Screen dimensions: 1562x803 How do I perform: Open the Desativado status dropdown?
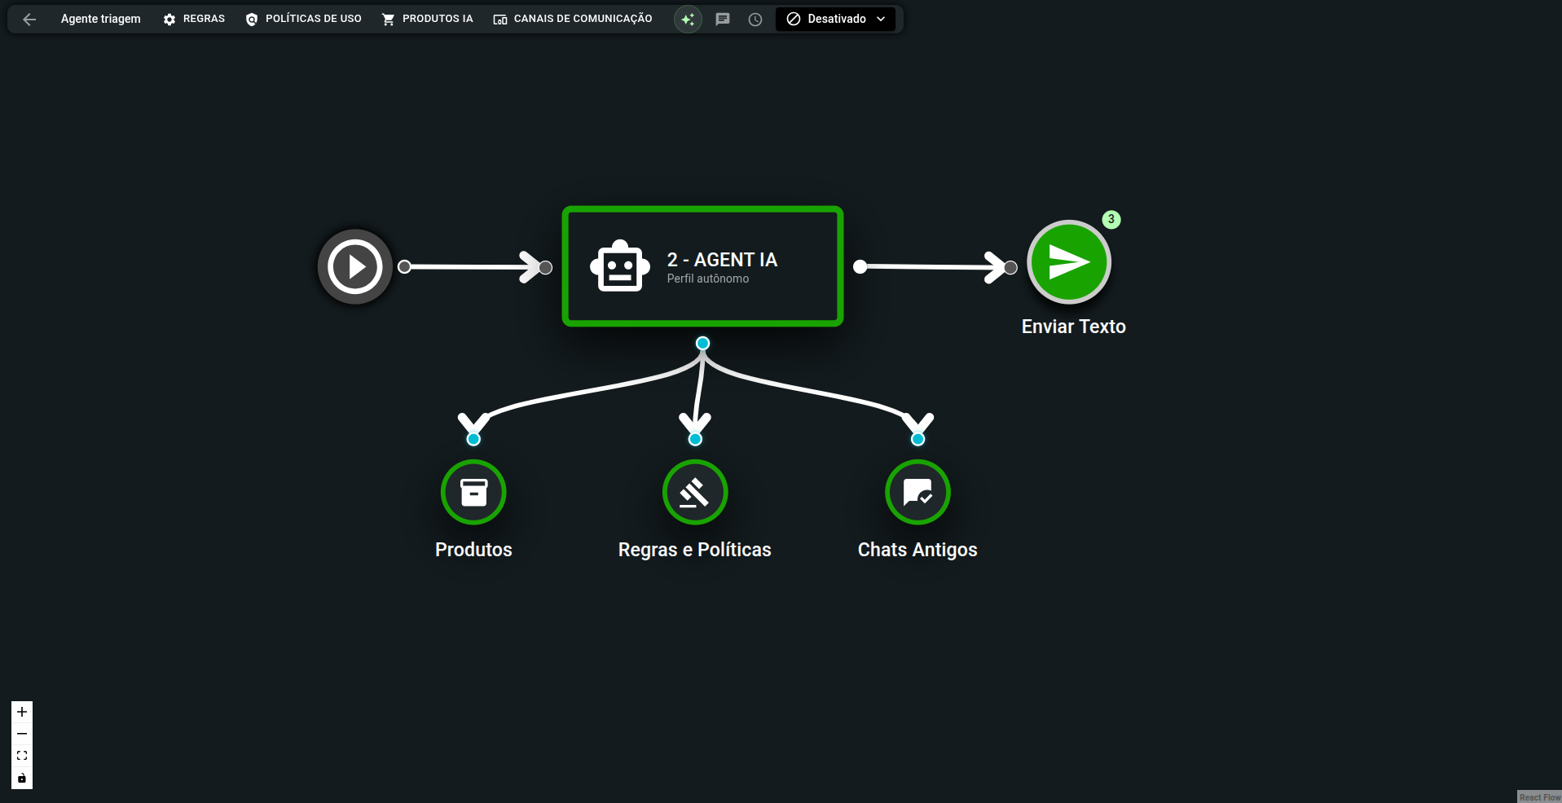835,20
